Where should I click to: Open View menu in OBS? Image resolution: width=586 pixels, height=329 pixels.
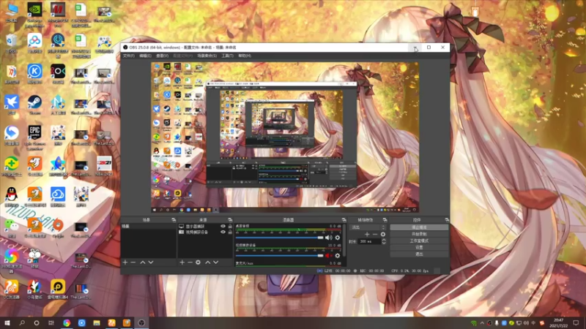(162, 56)
